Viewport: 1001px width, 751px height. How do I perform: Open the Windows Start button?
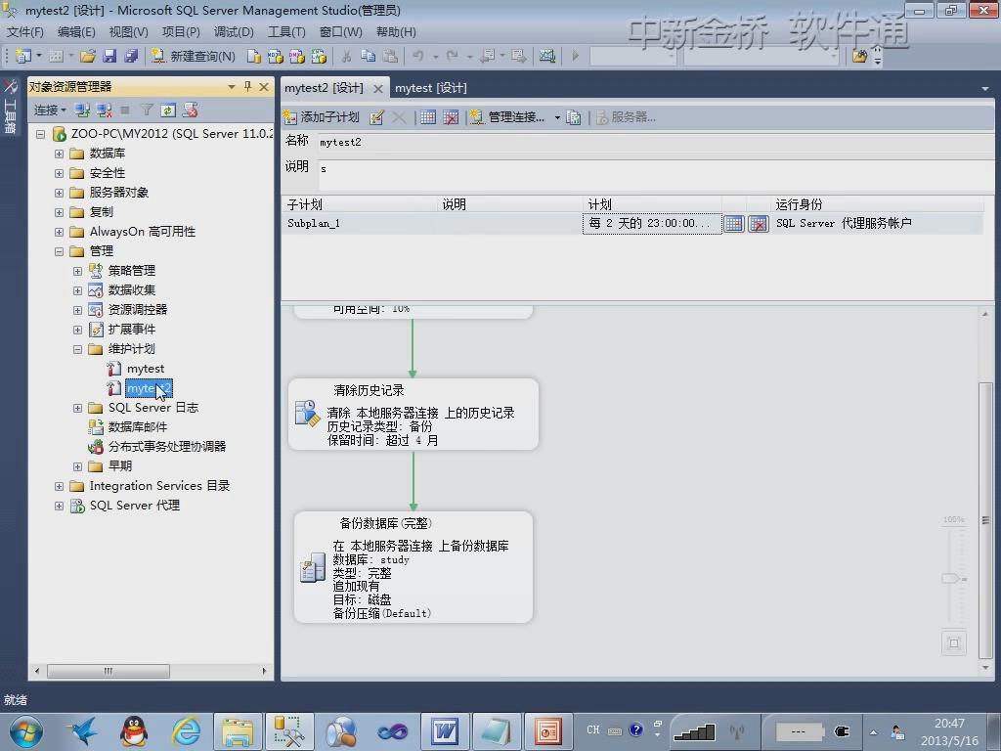26,731
